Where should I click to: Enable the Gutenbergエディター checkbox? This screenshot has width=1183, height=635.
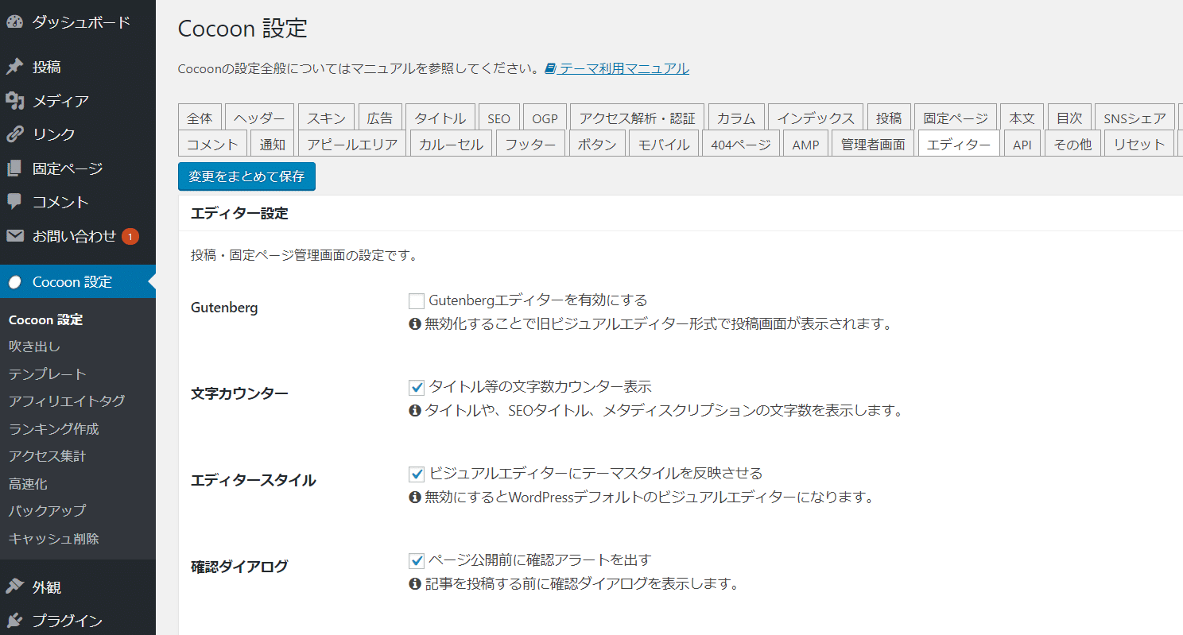[x=417, y=301]
